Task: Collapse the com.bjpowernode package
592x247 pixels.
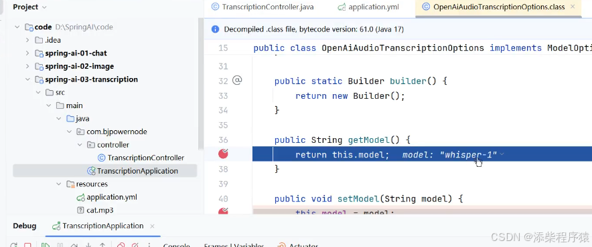Action: point(69,132)
